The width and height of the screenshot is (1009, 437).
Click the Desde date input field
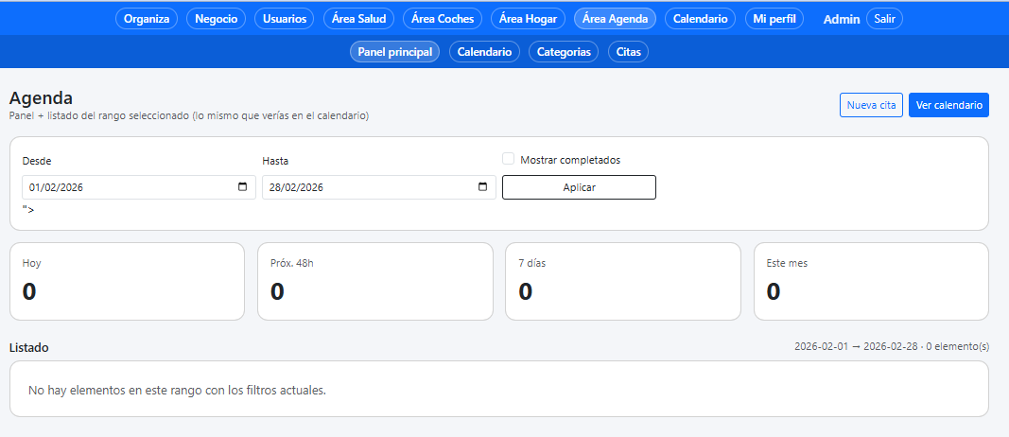click(x=123, y=187)
